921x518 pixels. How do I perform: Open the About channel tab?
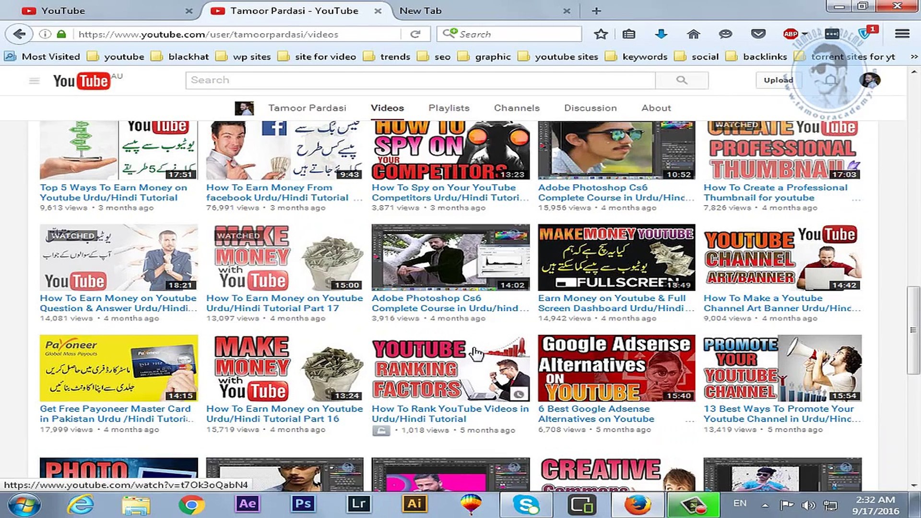click(x=656, y=108)
